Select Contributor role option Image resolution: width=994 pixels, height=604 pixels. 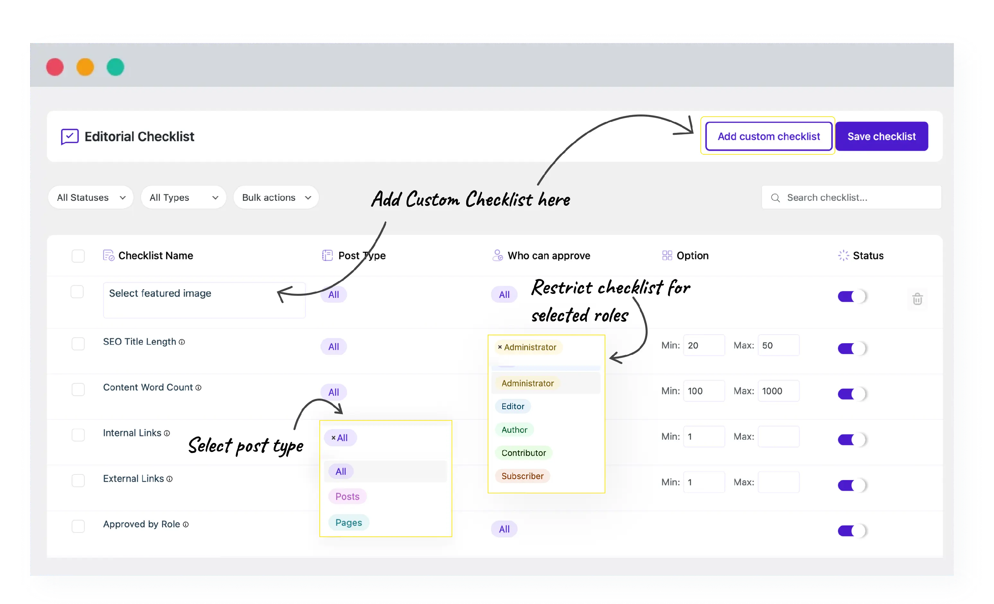click(524, 453)
